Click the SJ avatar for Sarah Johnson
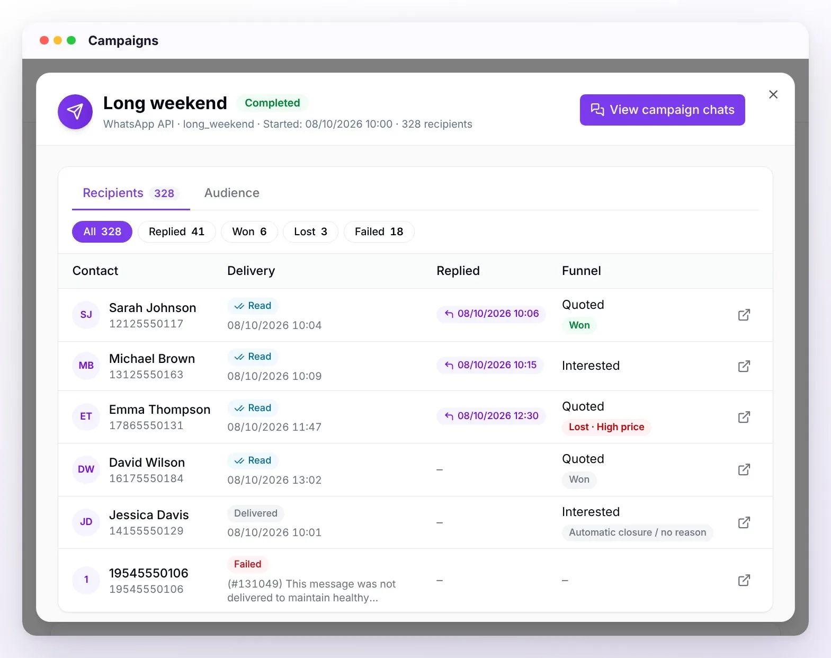 (86, 315)
